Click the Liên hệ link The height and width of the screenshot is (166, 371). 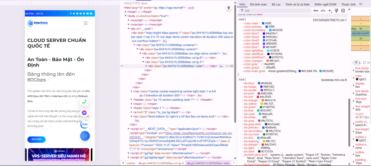coord(40,14)
